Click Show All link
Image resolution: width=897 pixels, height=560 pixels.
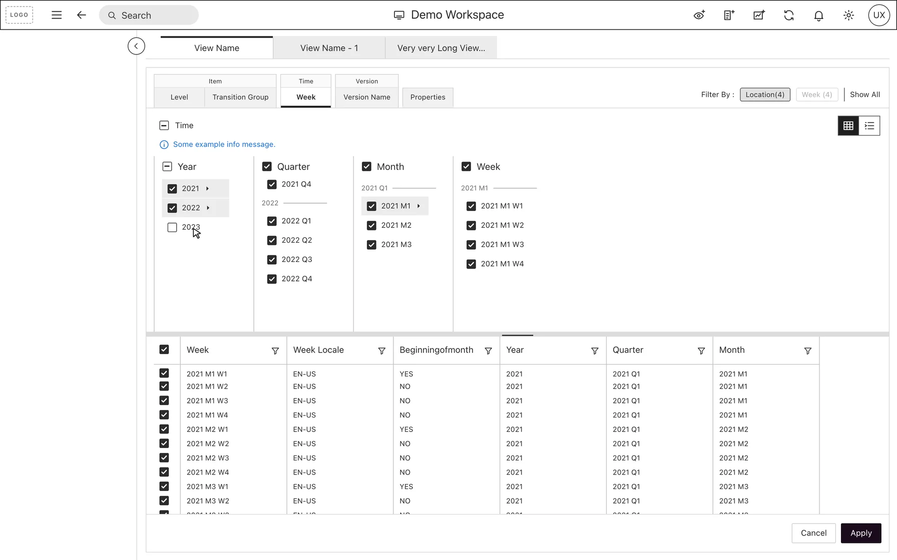pyautogui.click(x=864, y=94)
